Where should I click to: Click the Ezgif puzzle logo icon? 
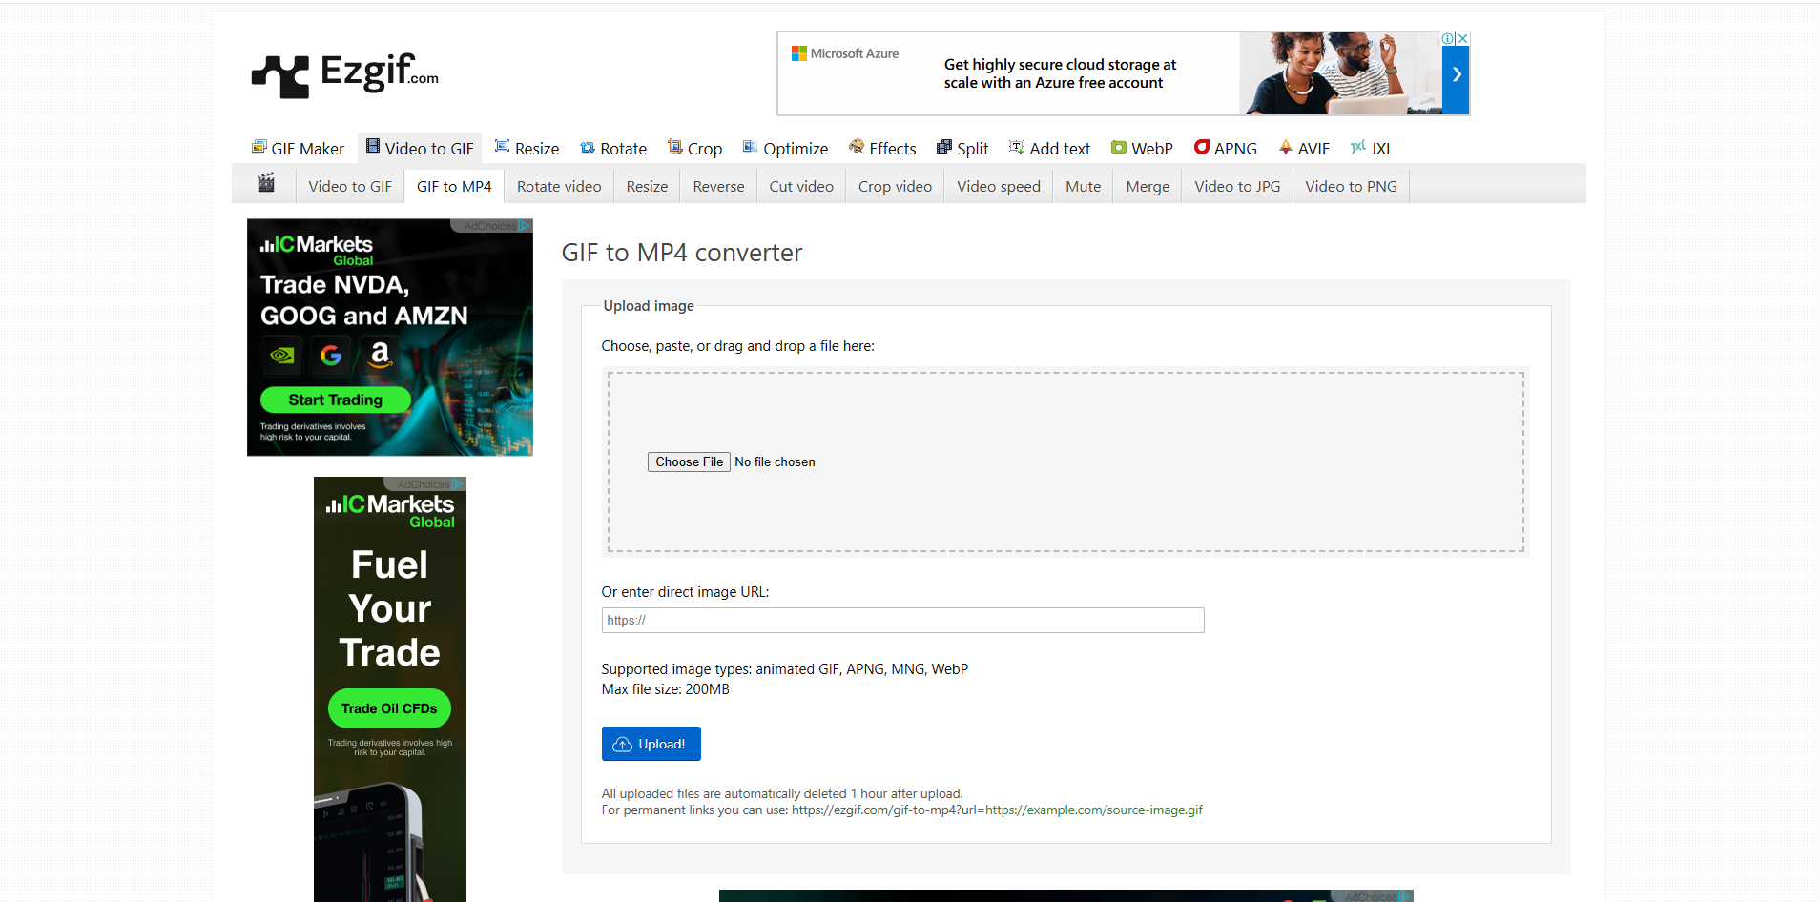pos(280,76)
